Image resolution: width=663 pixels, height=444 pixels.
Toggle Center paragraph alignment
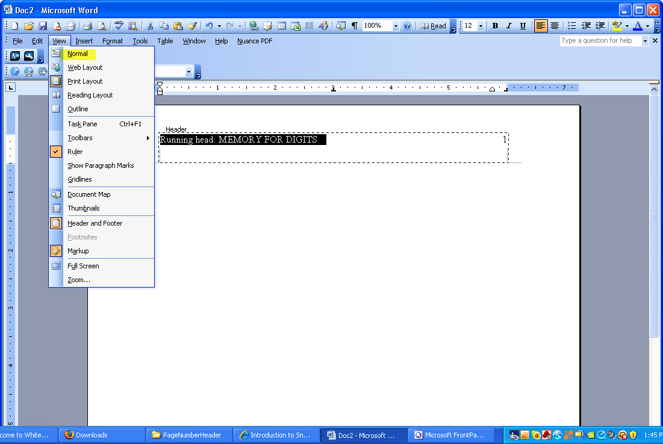point(555,26)
